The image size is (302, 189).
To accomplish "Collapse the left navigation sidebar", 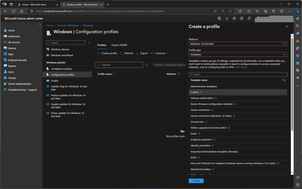I will point(40,25).
